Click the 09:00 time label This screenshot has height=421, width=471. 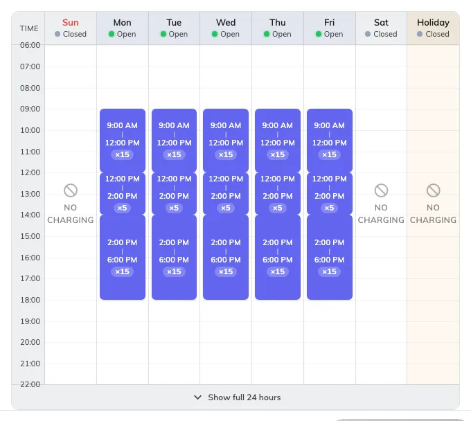click(30, 109)
